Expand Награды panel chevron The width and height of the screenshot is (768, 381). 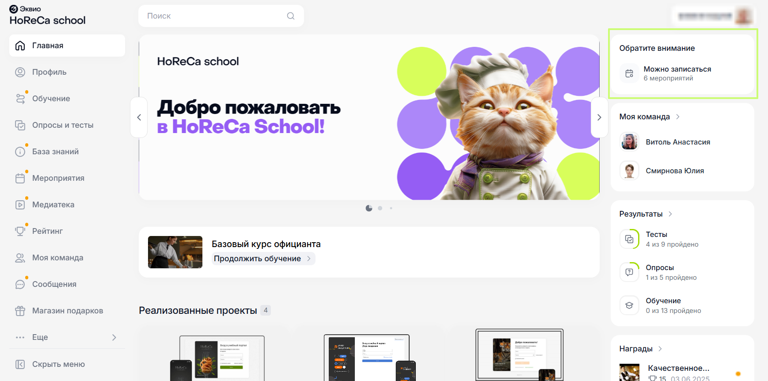tap(660, 349)
